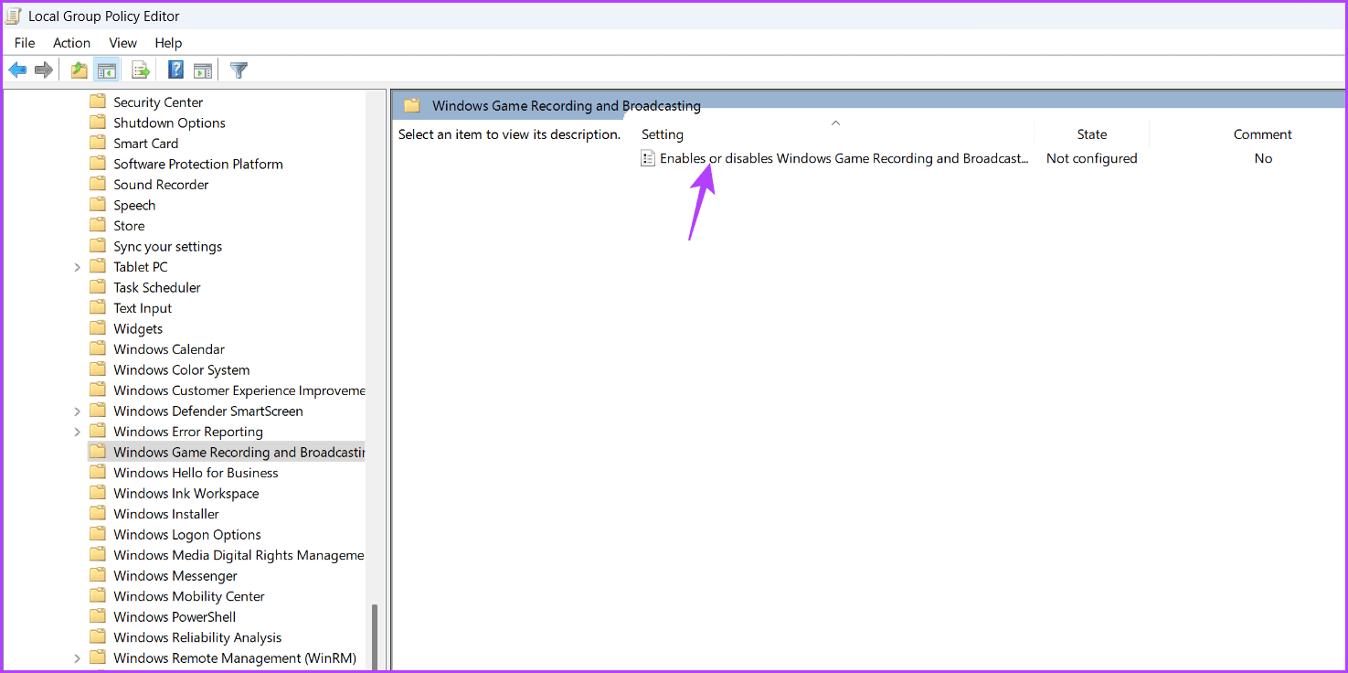
Task: Open the File menu
Action: [25, 43]
